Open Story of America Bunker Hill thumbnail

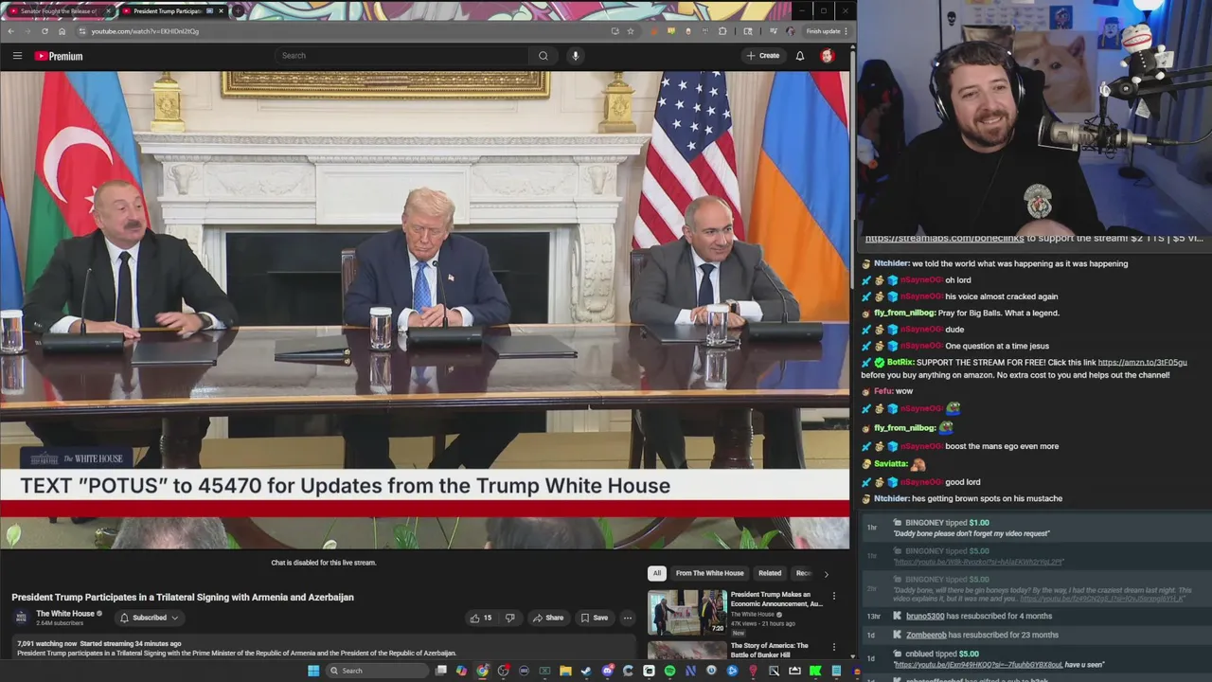click(x=686, y=651)
